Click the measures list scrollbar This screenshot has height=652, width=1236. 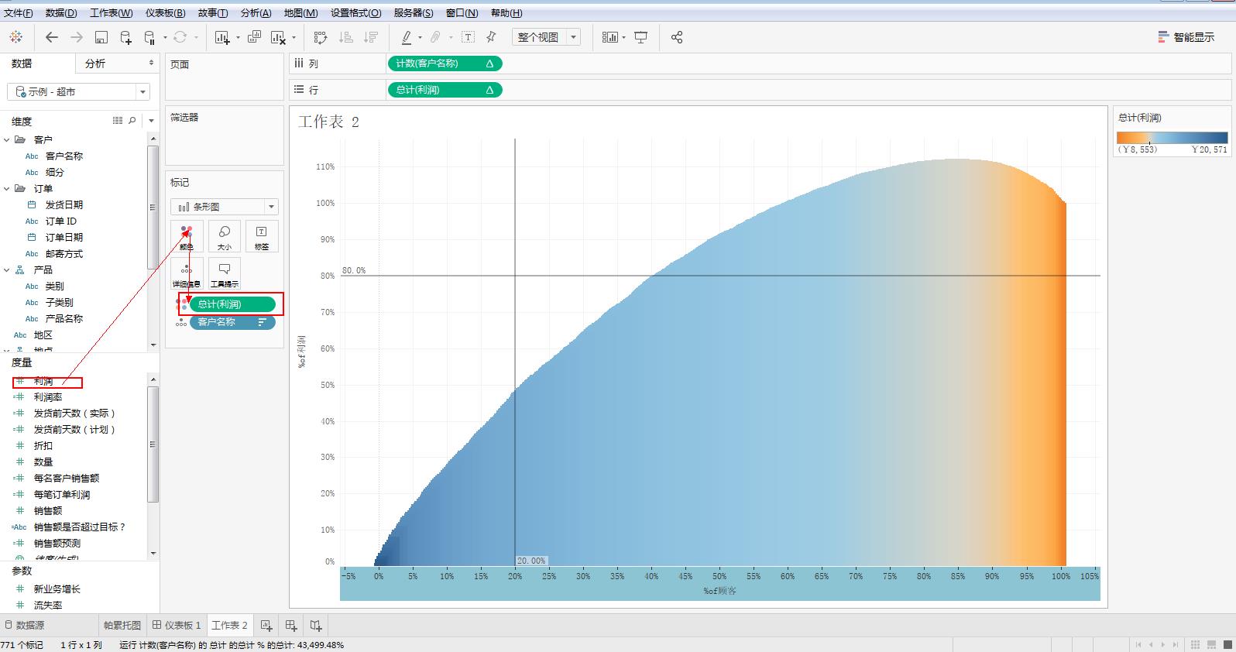[x=153, y=444]
